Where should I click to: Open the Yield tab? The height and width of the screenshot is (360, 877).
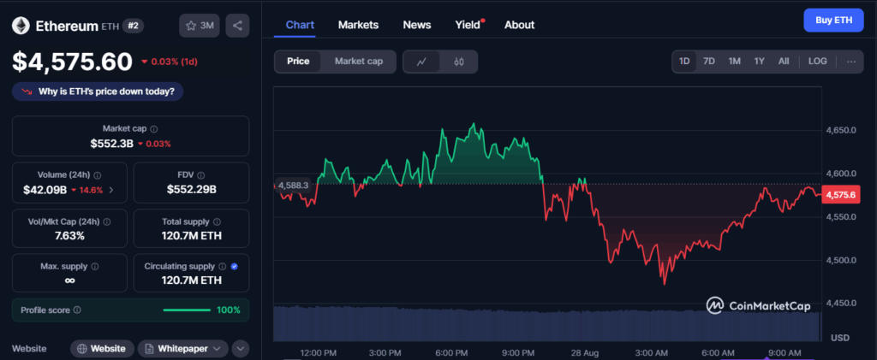tap(468, 25)
